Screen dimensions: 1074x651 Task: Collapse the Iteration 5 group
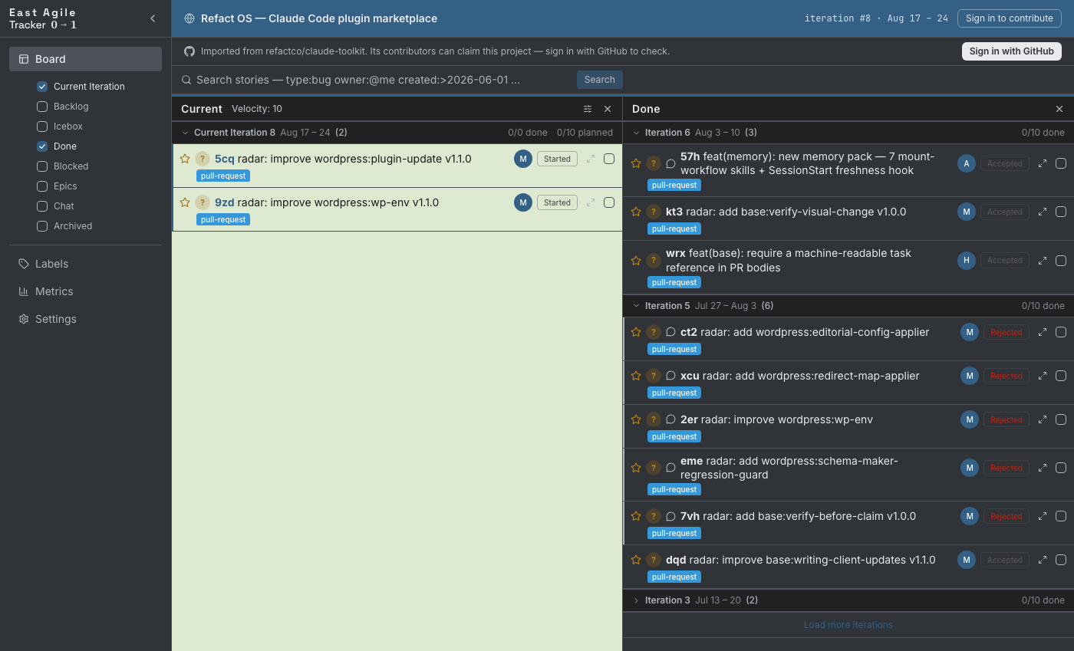click(636, 306)
